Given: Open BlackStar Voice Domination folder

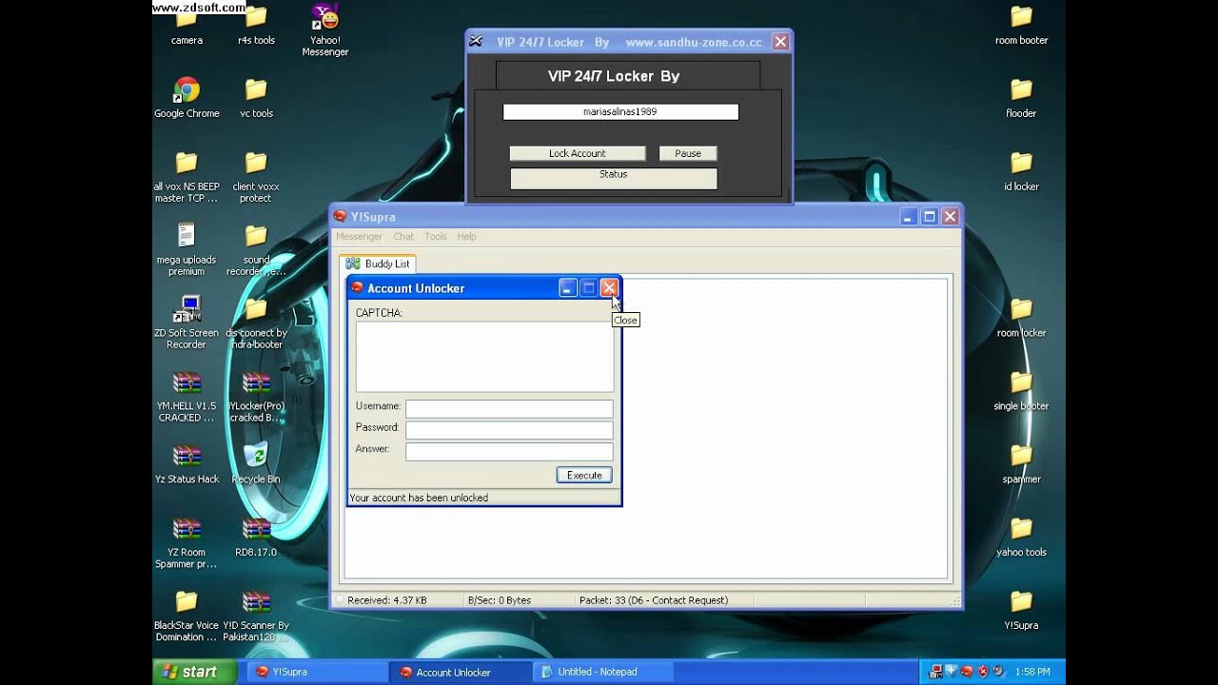Looking at the screenshot, I should click(187, 616).
